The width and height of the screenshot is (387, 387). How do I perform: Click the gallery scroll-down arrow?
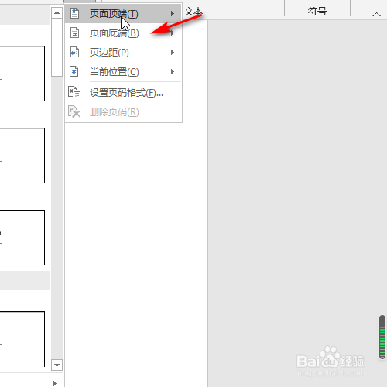point(57,365)
